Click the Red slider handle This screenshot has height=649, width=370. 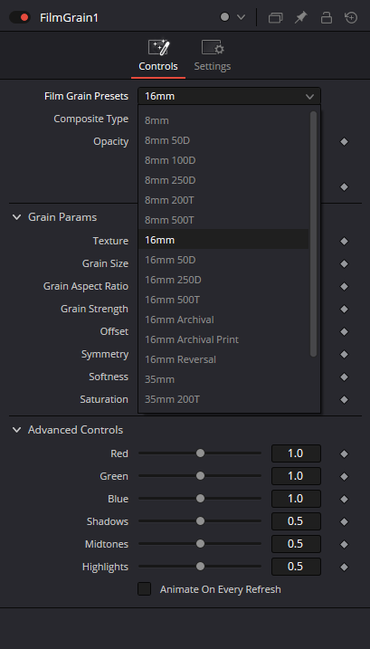coord(200,453)
